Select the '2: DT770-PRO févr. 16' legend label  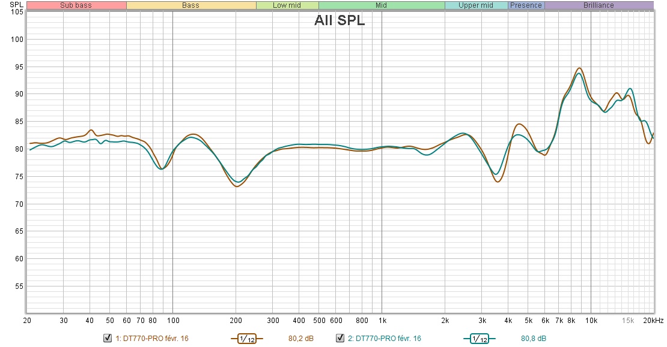pyautogui.click(x=385, y=339)
